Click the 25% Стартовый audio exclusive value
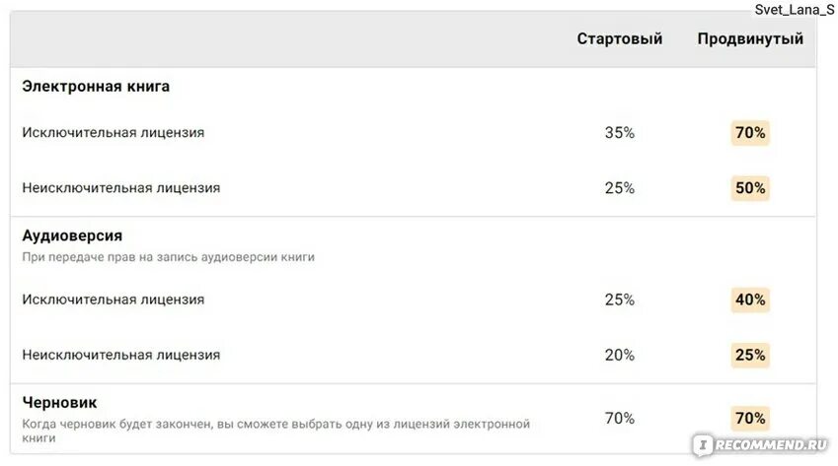This screenshot has width=838, height=466. coord(620,300)
